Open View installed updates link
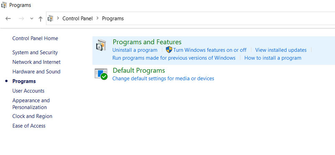This screenshot has height=155, width=335. [281, 50]
